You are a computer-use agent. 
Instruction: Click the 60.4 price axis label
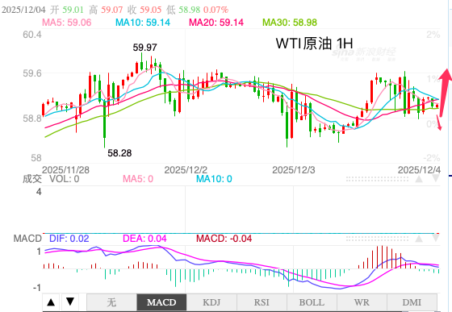click(32, 35)
